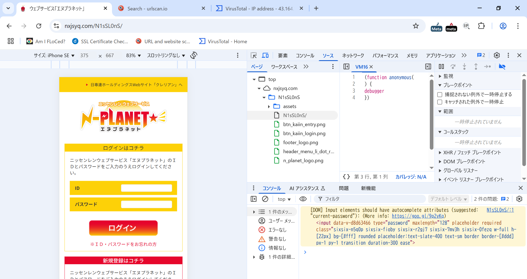Open the 83% zoom dropdown
This screenshot has height=279, width=527.
133,56
